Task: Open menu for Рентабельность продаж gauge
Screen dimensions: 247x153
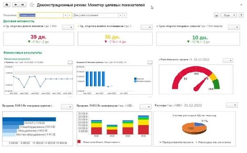Action: click(x=228, y=60)
